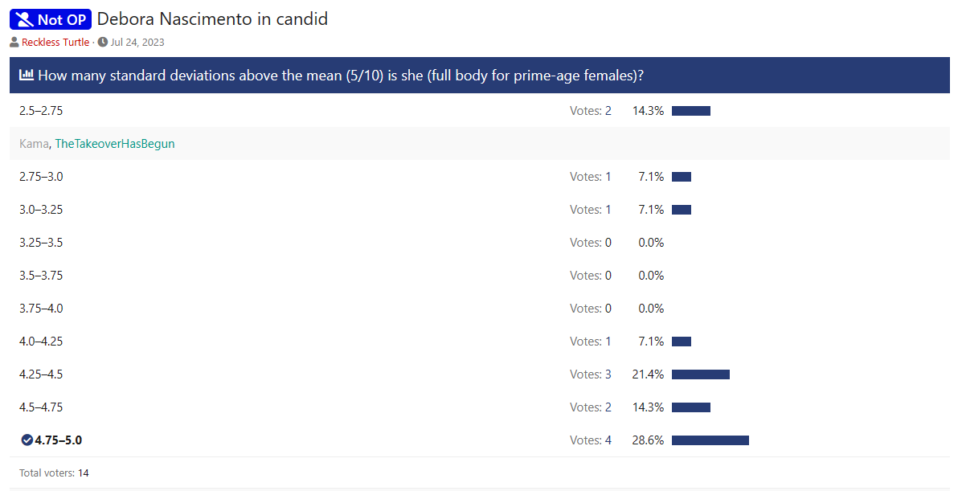958x491 pixels.
Task: Show voters for the 4.25–4.5 option
Action: (590, 374)
